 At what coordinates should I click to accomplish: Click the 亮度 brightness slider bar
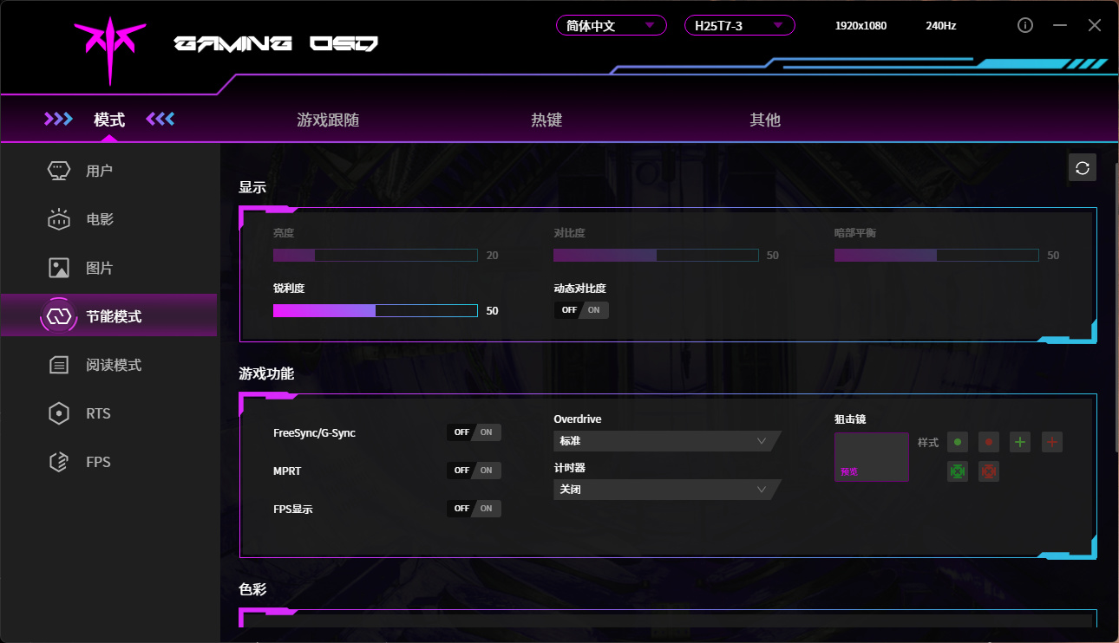[x=375, y=256]
